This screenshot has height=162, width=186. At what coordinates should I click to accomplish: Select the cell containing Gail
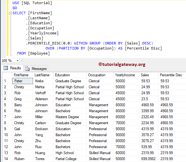[23, 129]
